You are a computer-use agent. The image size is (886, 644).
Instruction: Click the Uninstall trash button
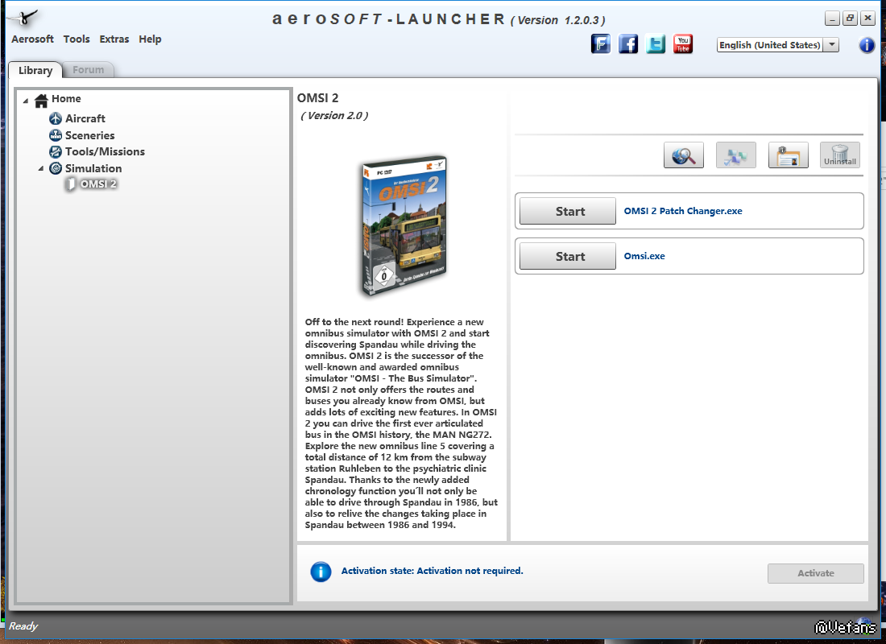point(839,155)
